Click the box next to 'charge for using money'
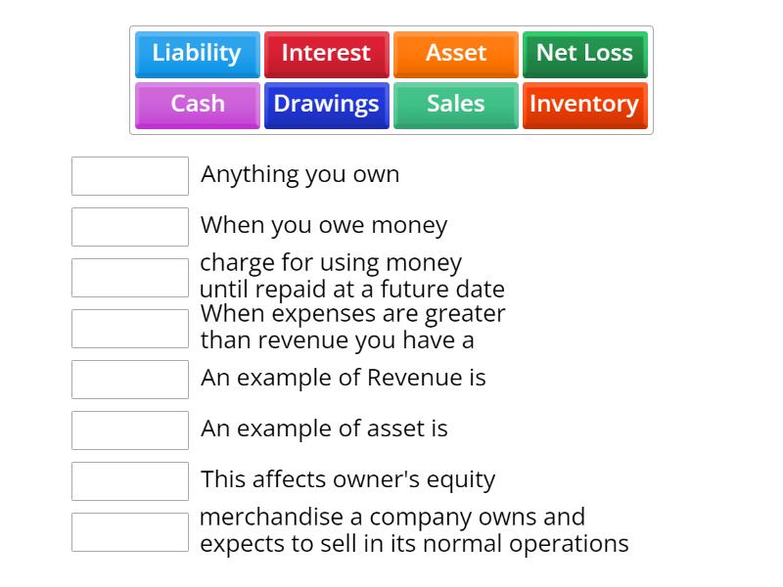 [129, 277]
